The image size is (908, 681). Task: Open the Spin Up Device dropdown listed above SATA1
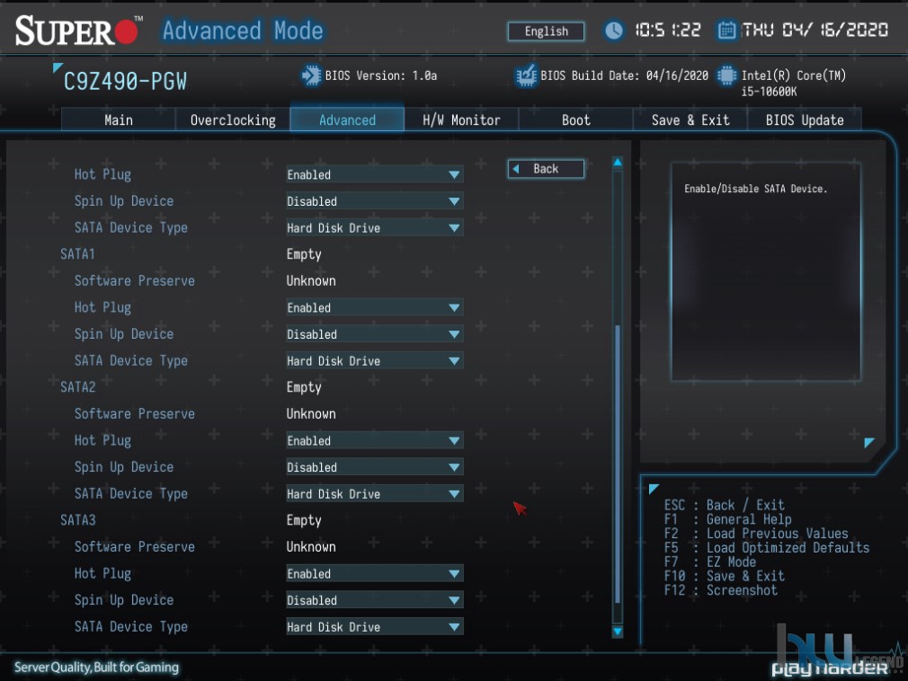[375, 201]
